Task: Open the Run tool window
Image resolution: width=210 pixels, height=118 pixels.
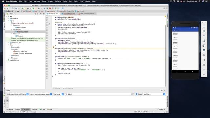Action: click(42, 109)
